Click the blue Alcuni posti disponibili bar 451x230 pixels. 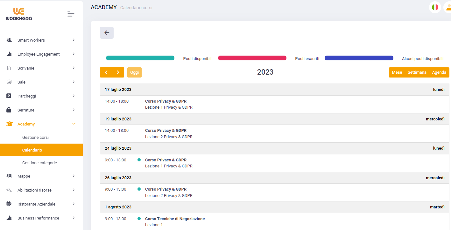pos(359,58)
